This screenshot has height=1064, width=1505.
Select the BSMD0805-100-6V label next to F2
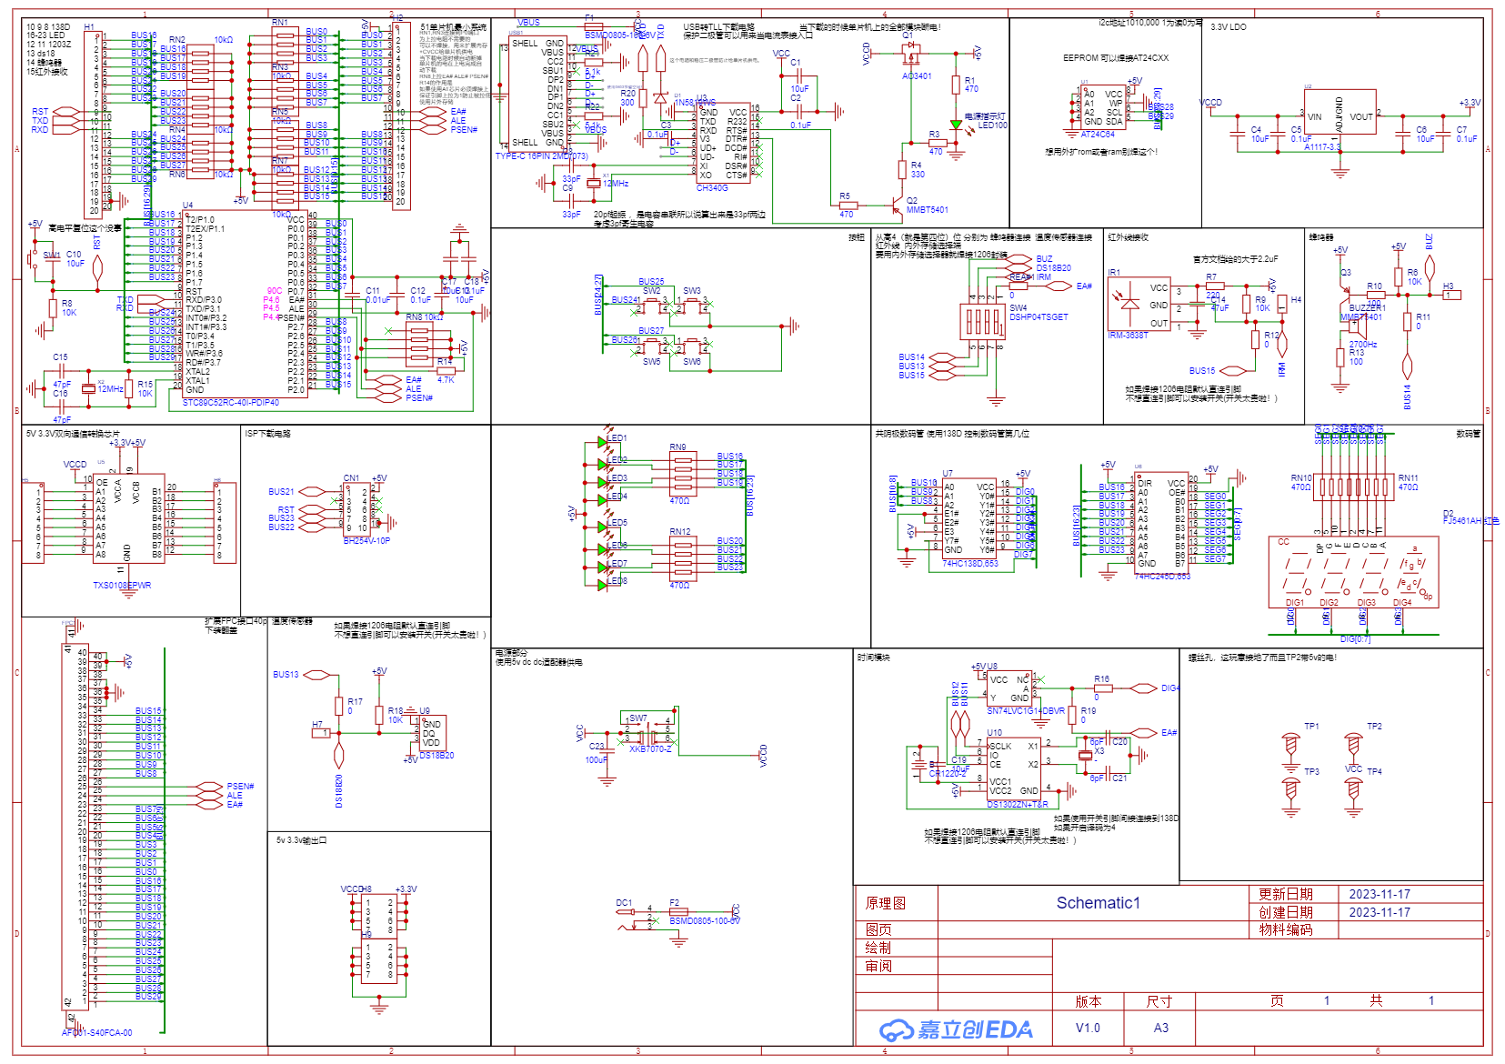tap(705, 921)
